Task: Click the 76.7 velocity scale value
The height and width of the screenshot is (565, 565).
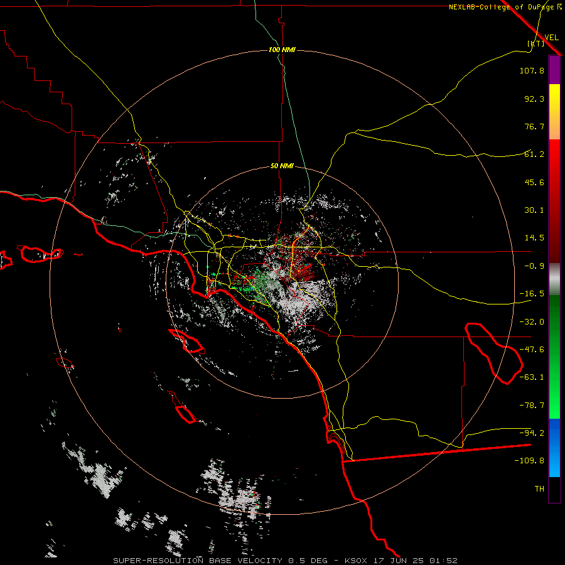Action: (534, 126)
